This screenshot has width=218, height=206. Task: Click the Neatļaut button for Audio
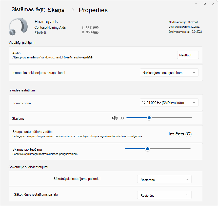click(188, 55)
